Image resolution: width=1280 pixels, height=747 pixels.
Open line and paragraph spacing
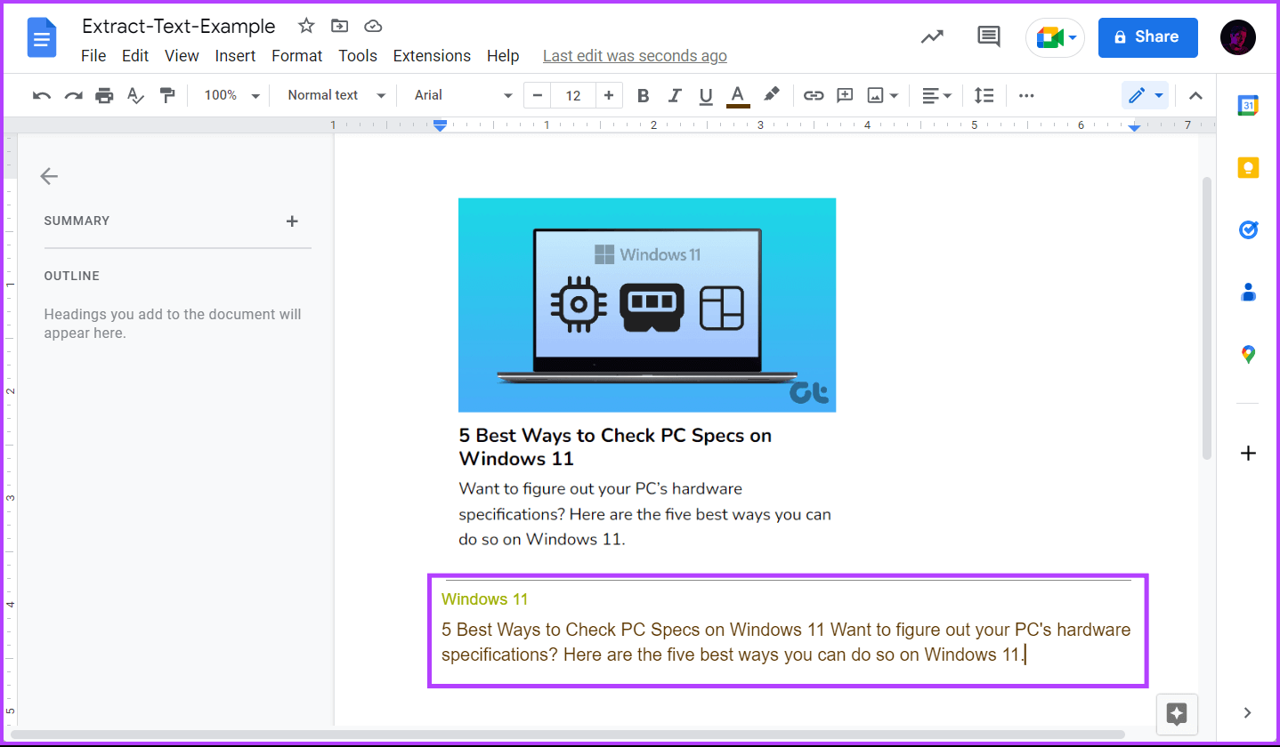(x=984, y=96)
